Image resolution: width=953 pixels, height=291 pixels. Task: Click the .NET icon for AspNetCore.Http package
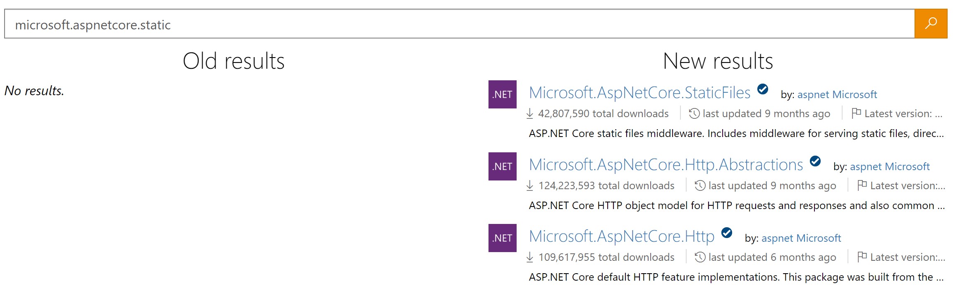click(502, 238)
